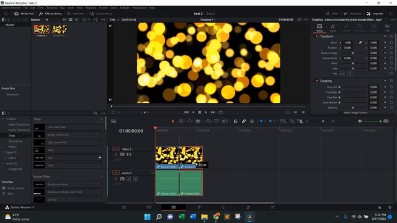Open File Explorer from taskbar
Screen dimensions: 397x223
(204, 217)
